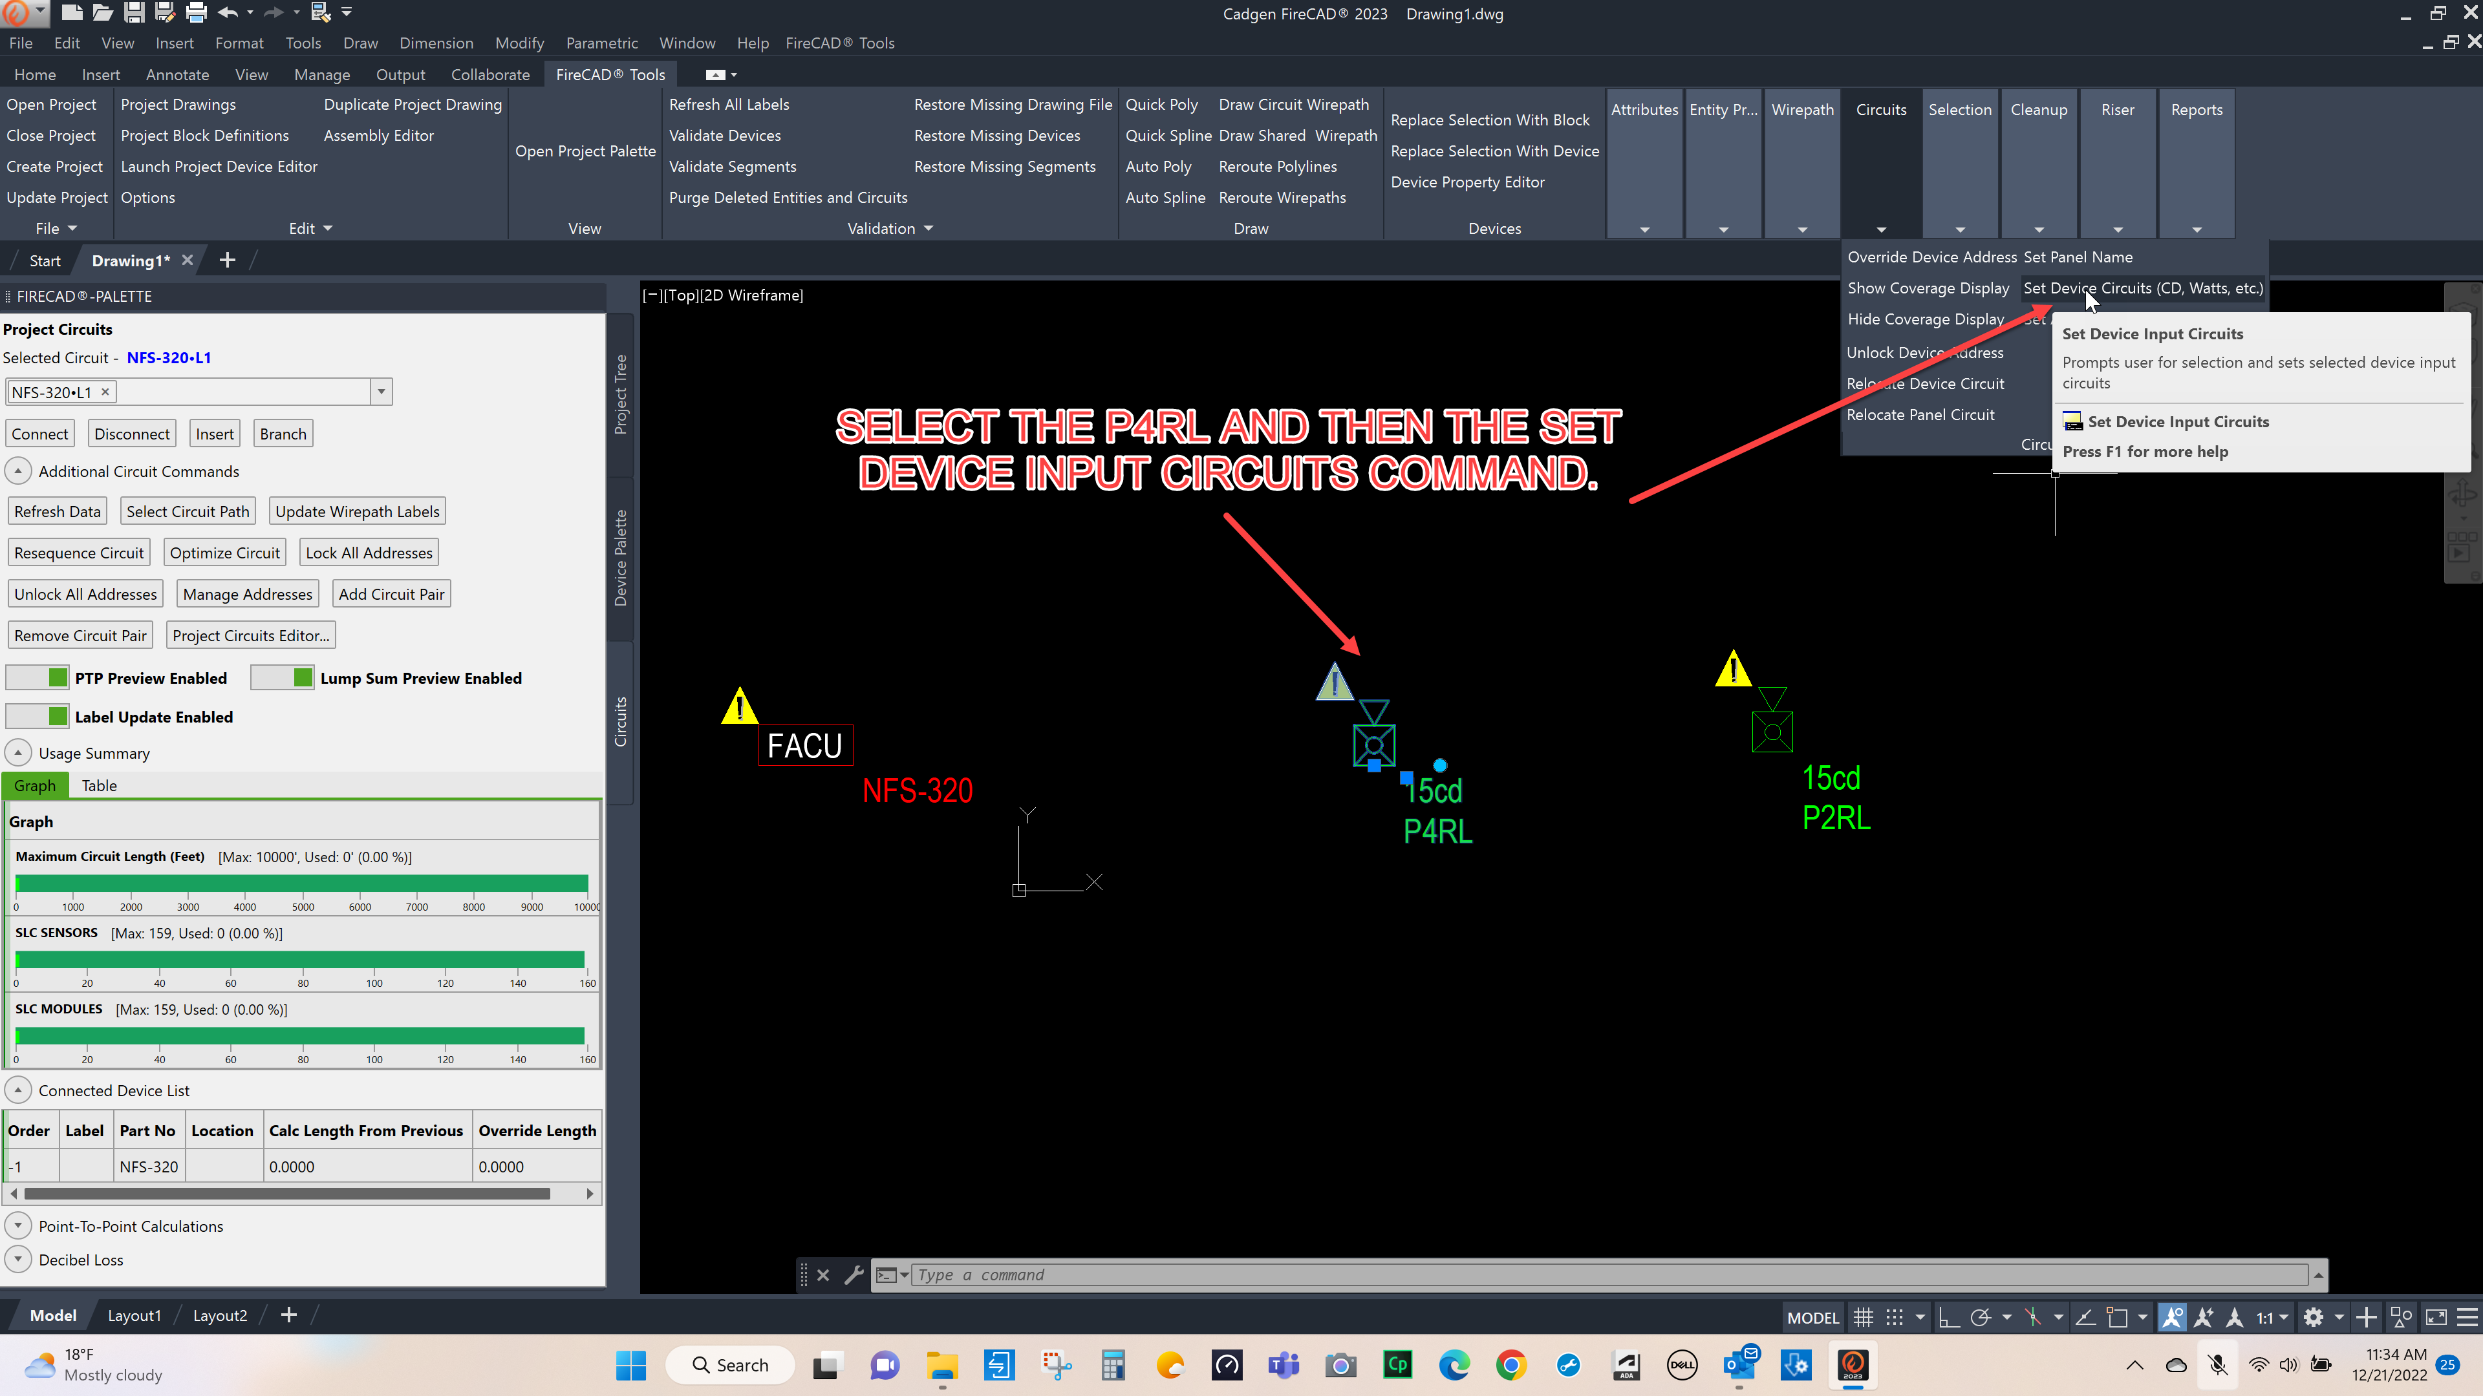Click the Resequence Circuit button
2483x1396 pixels.
[x=79, y=553]
